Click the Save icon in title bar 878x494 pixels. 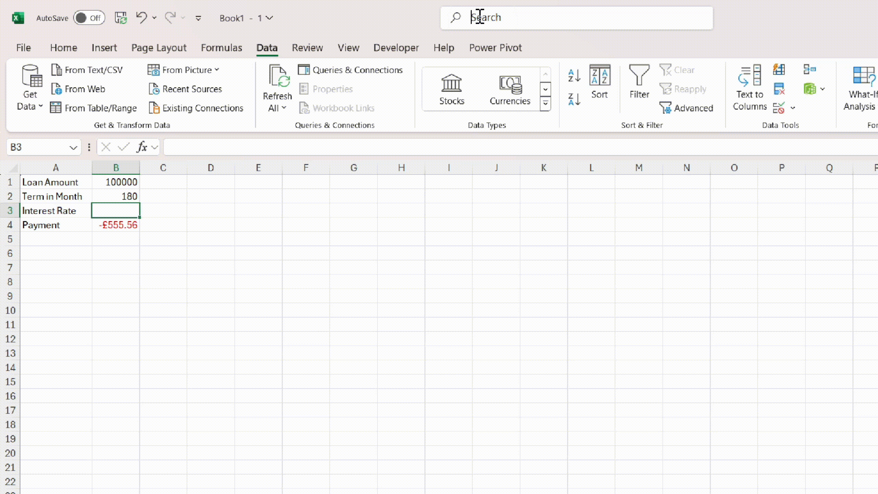click(x=121, y=18)
